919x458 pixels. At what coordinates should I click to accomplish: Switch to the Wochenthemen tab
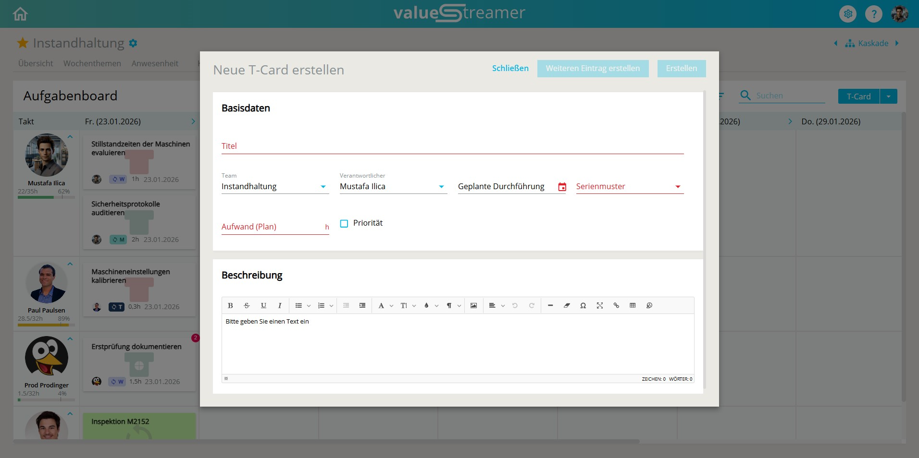92,63
